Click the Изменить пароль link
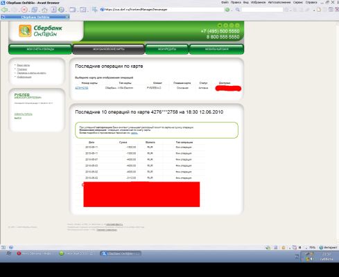This screenshot has height=277, width=339. point(23,114)
